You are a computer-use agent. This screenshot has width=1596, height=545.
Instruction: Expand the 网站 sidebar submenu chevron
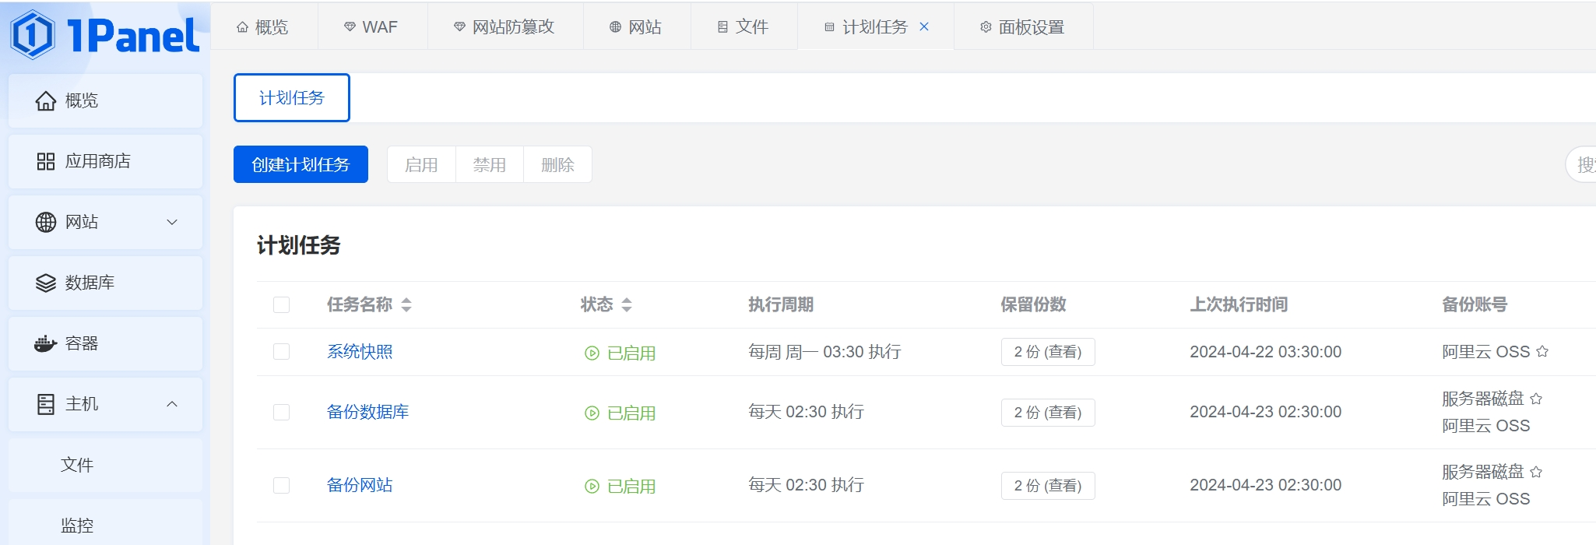click(x=172, y=223)
